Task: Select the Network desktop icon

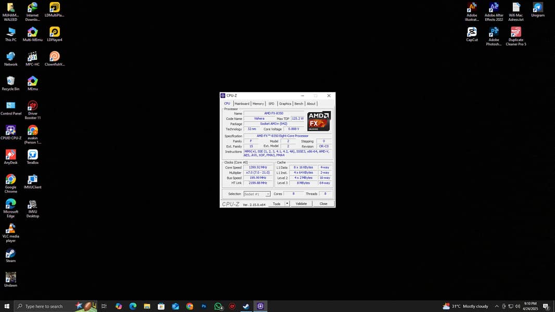Action: click(x=10, y=59)
